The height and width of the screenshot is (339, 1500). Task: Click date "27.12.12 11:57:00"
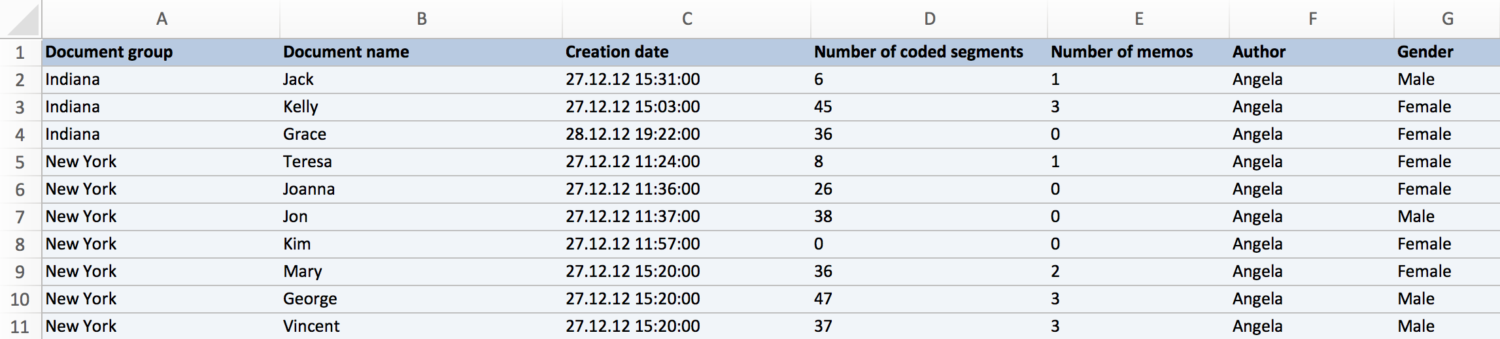(x=632, y=244)
